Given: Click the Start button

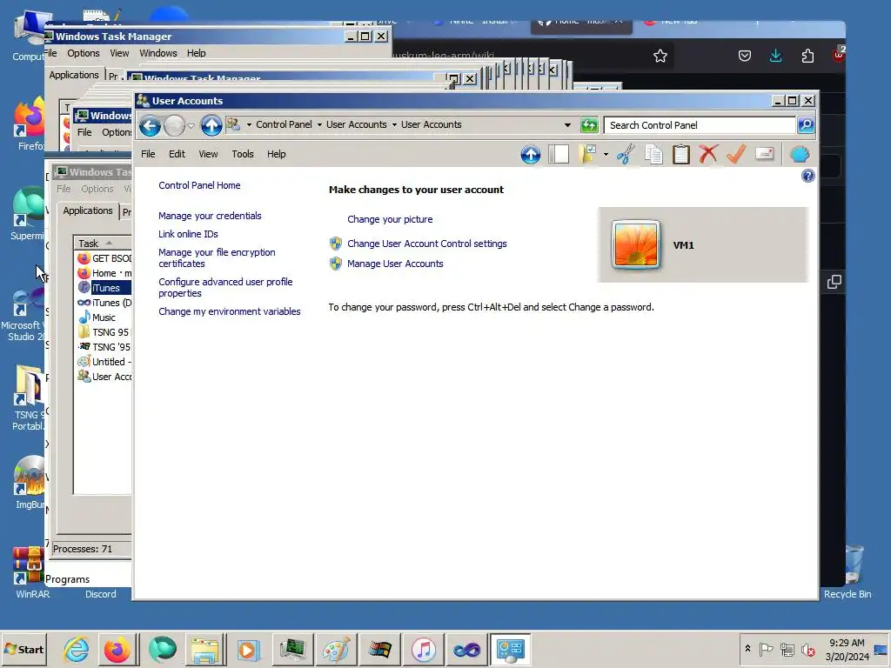Looking at the screenshot, I should [23, 649].
